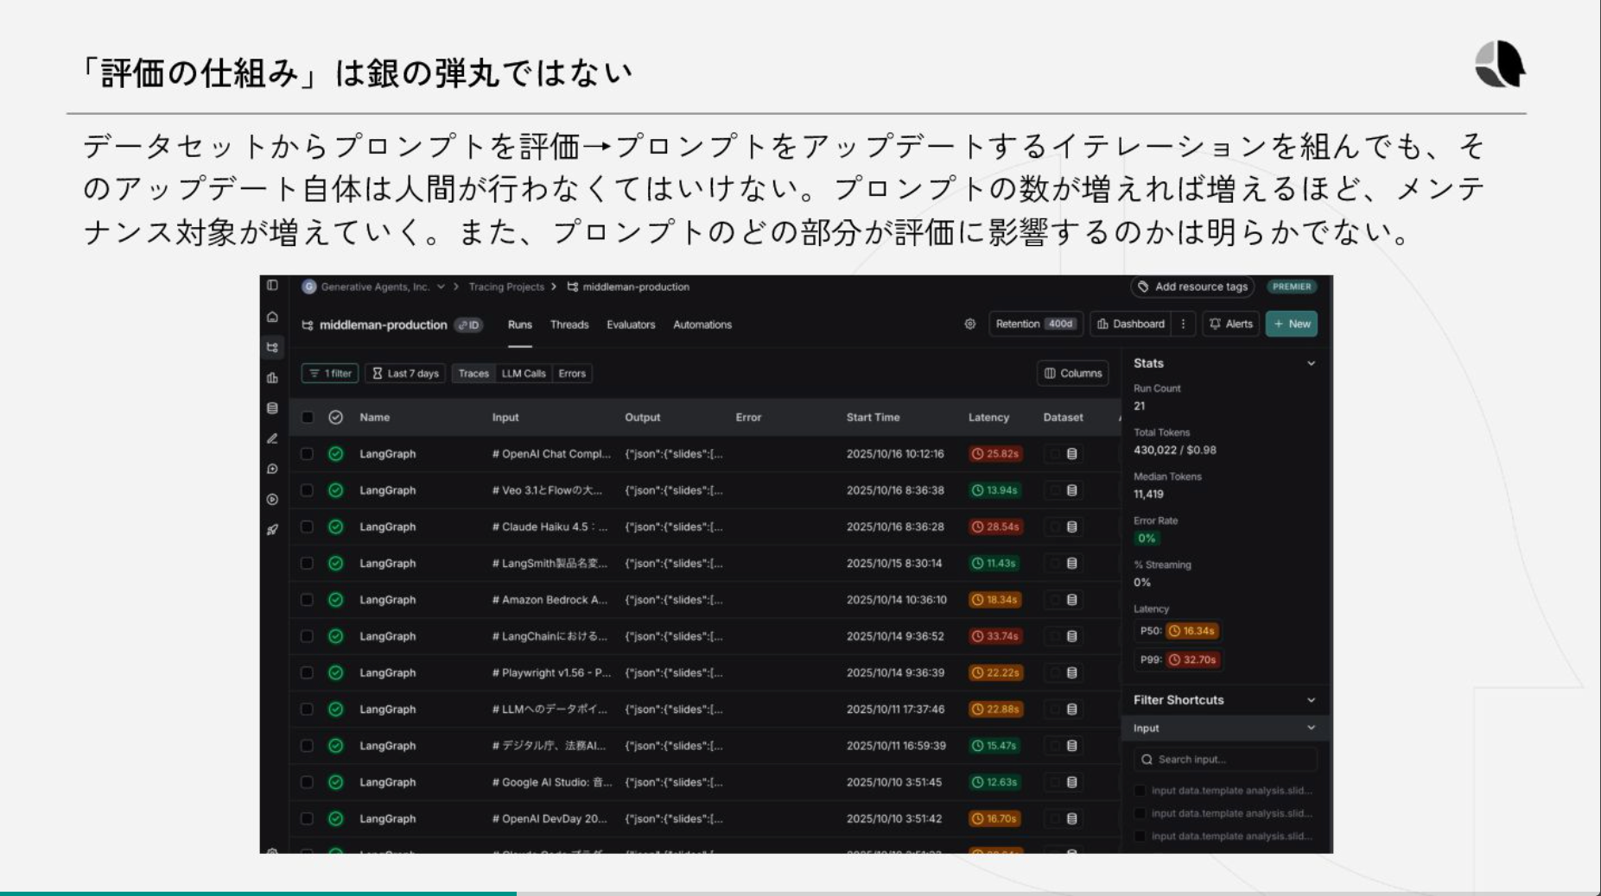Sort by the Start Time column header
This screenshot has width=1601, height=896.
(873, 417)
